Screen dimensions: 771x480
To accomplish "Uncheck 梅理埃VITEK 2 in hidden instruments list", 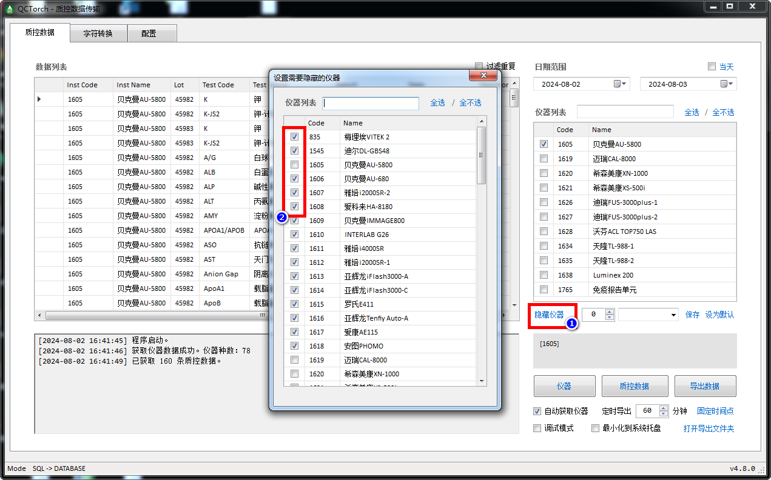I will point(294,137).
